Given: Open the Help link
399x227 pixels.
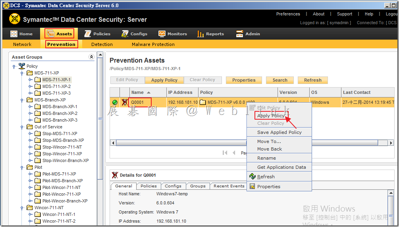Looking at the screenshot, I should tap(369, 14).
